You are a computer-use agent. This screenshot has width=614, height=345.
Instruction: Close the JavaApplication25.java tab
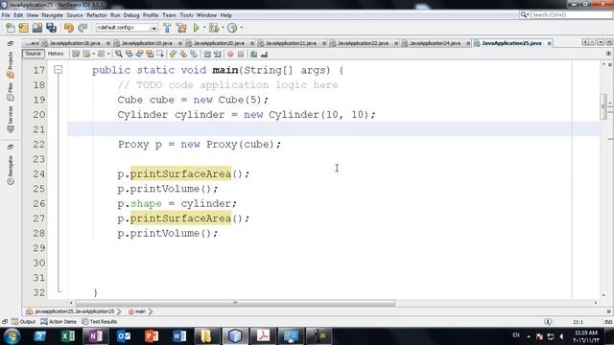550,43
